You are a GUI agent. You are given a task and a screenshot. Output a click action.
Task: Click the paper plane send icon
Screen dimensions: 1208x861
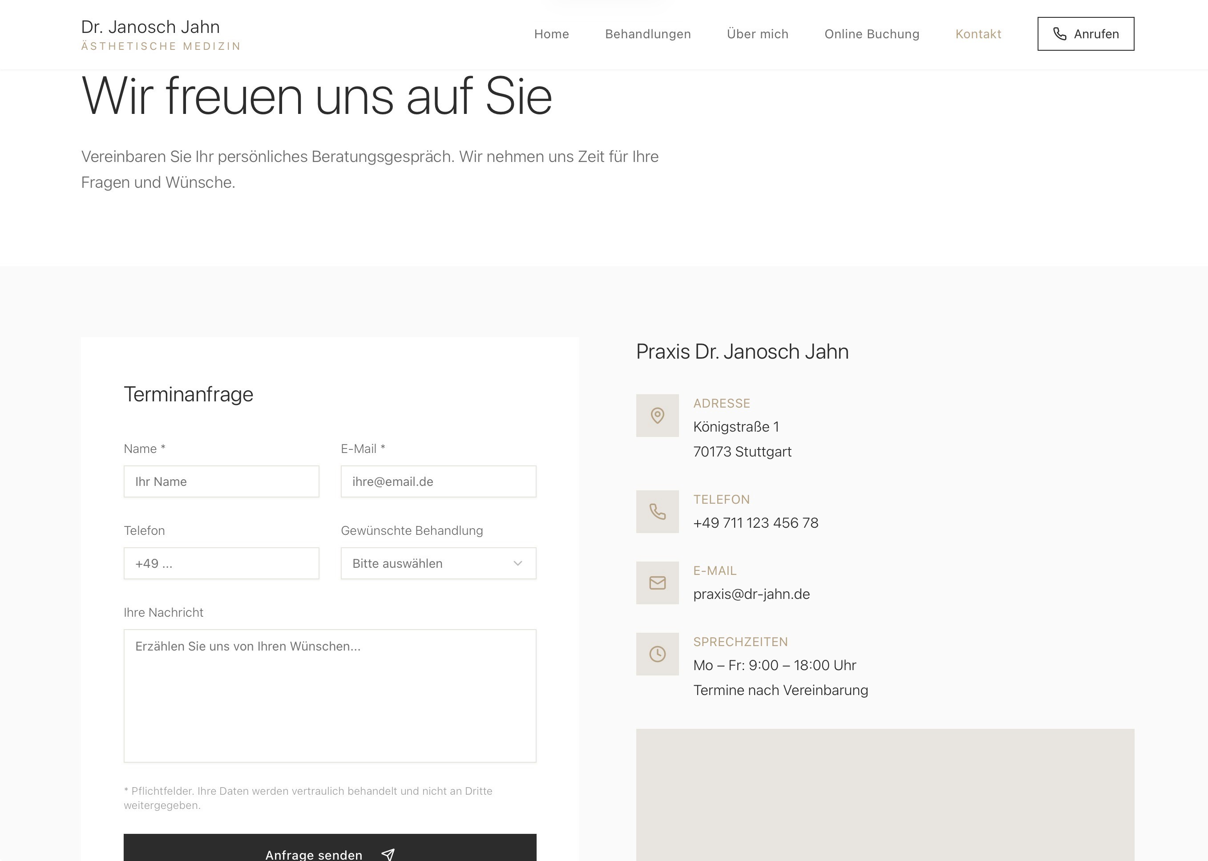[x=388, y=854]
